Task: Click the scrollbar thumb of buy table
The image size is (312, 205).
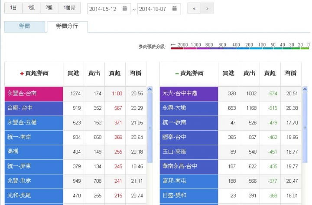Action: [150, 128]
